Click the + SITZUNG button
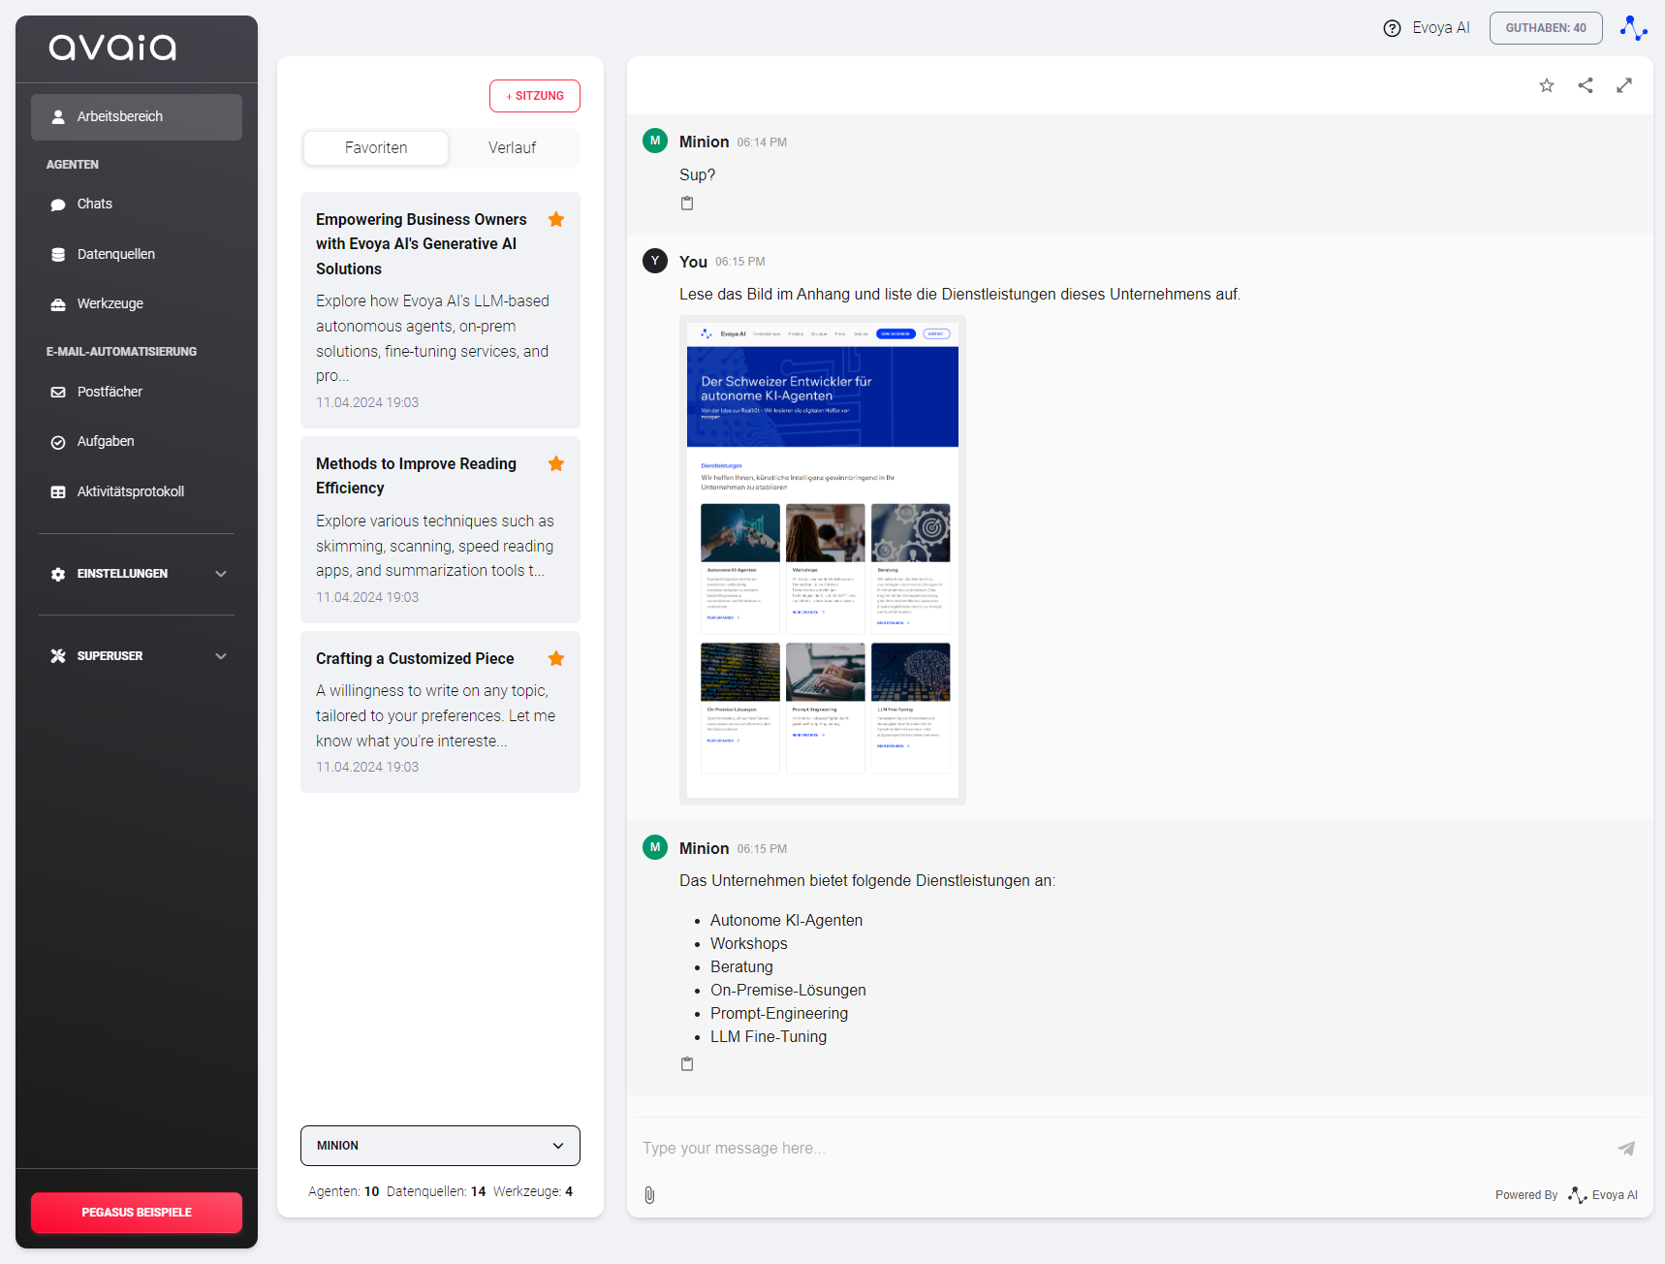 click(535, 96)
